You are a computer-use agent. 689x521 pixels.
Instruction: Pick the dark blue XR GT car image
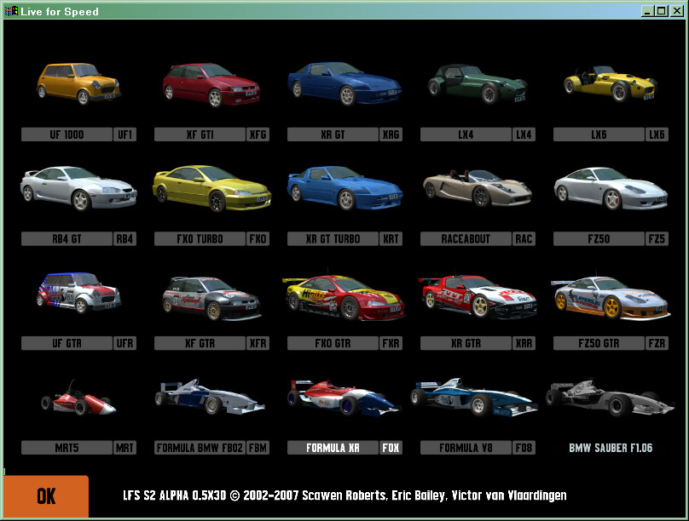[344, 83]
